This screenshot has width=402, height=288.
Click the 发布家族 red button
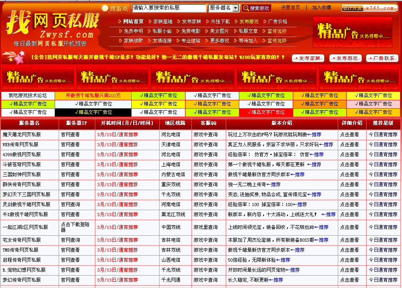point(307,58)
